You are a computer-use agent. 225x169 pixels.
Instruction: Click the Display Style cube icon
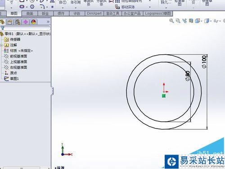click(207, 21)
